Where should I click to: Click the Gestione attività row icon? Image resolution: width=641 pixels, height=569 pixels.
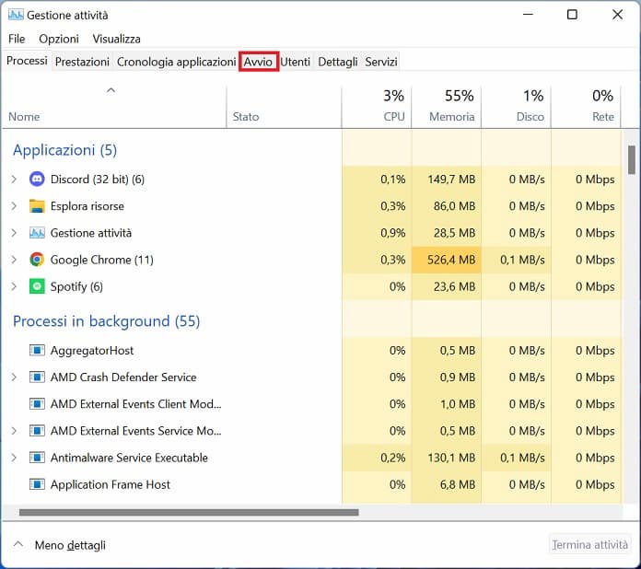pos(37,233)
